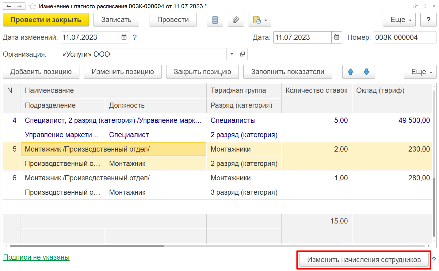Open calendar for Дата изменений
Image resolution: width=439 pixels, height=271 pixels.
click(x=124, y=37)
